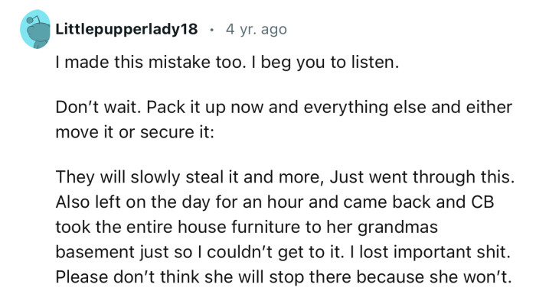Screen dimensions: 536x294
Task: Click the 'Just went through this.' sentence
Action: point(422,177)
